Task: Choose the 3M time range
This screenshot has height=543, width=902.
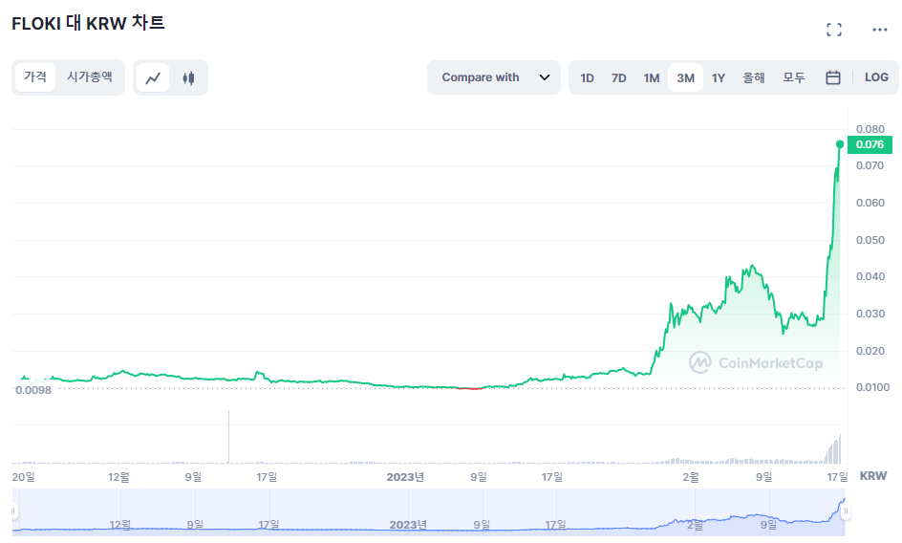Action: (685, 77)
